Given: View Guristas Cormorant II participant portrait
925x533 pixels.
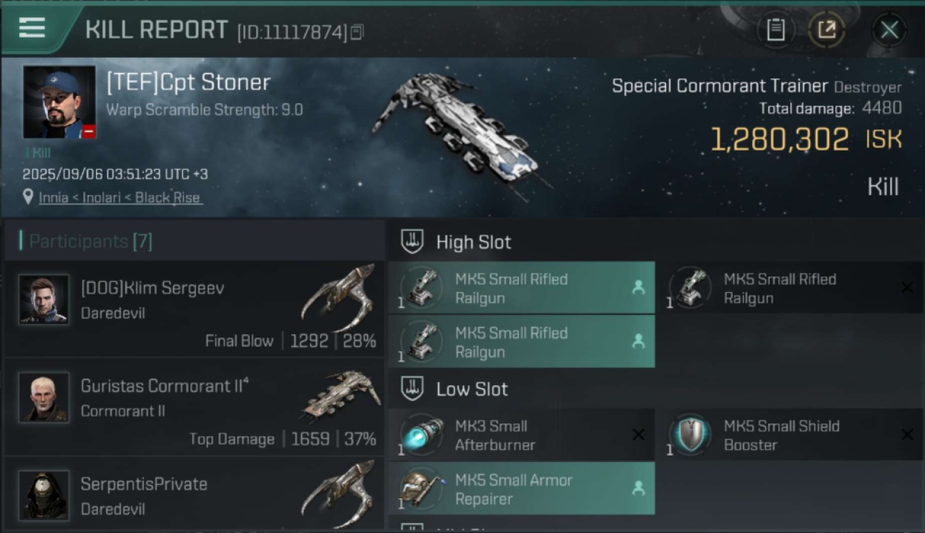Looking at the screenshot, I should [44, 397].
